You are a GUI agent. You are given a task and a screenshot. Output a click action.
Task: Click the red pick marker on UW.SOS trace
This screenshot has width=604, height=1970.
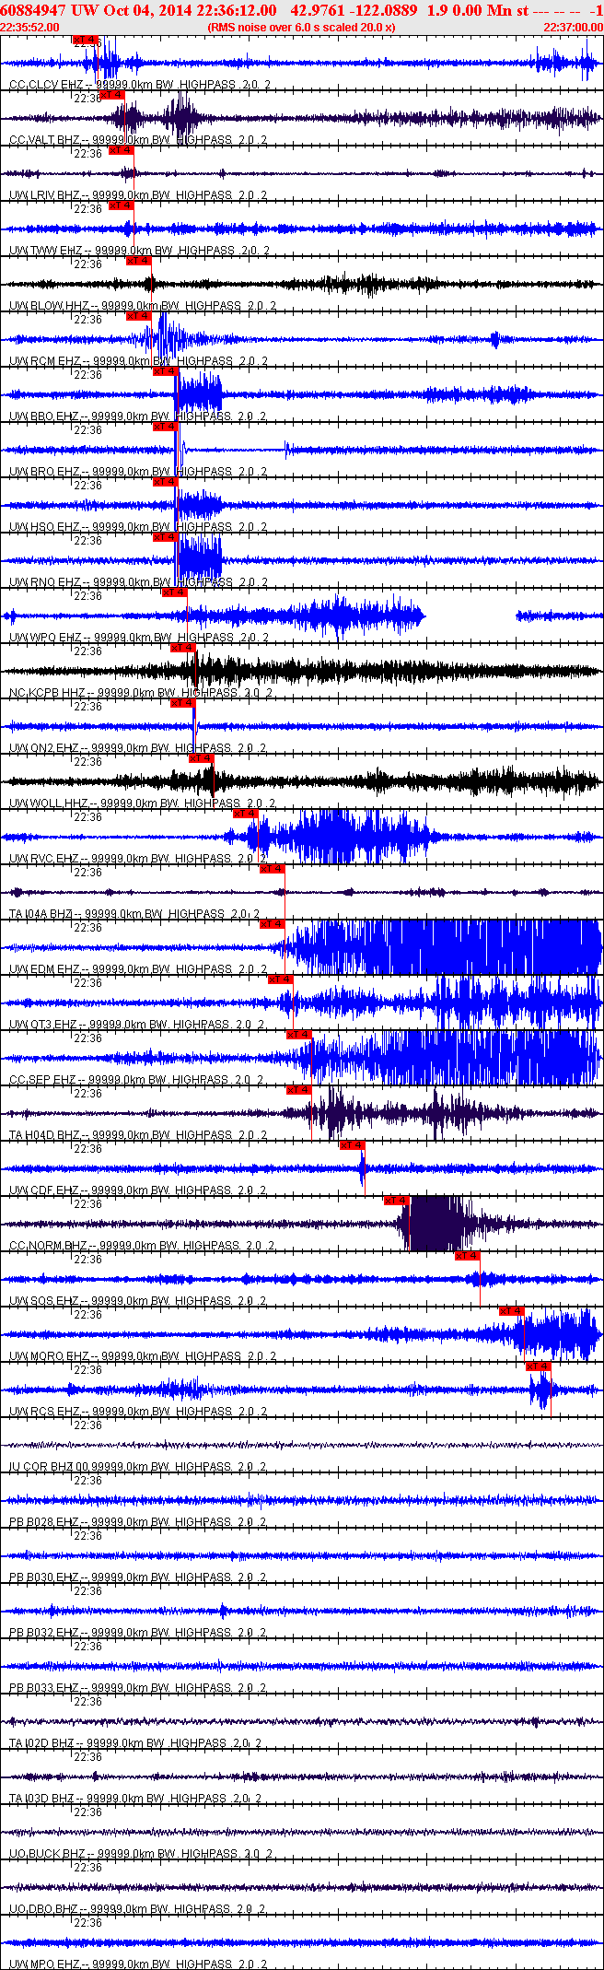(468, 1256)
